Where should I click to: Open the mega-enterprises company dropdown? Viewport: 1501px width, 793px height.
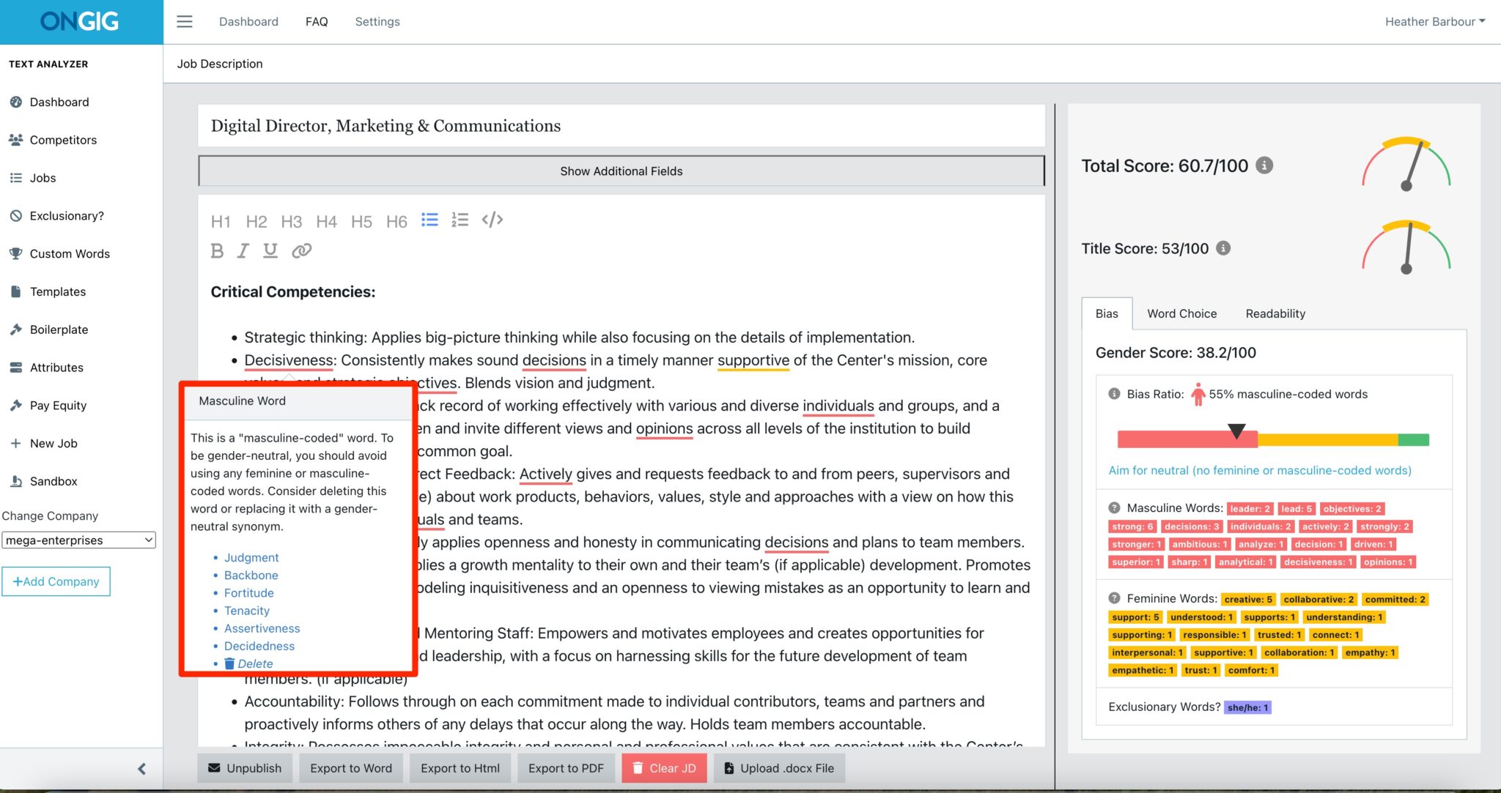click(x=78, y=540)
